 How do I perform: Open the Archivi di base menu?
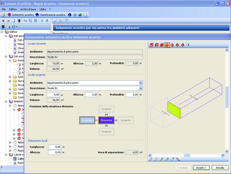click(x=28, y=9)
